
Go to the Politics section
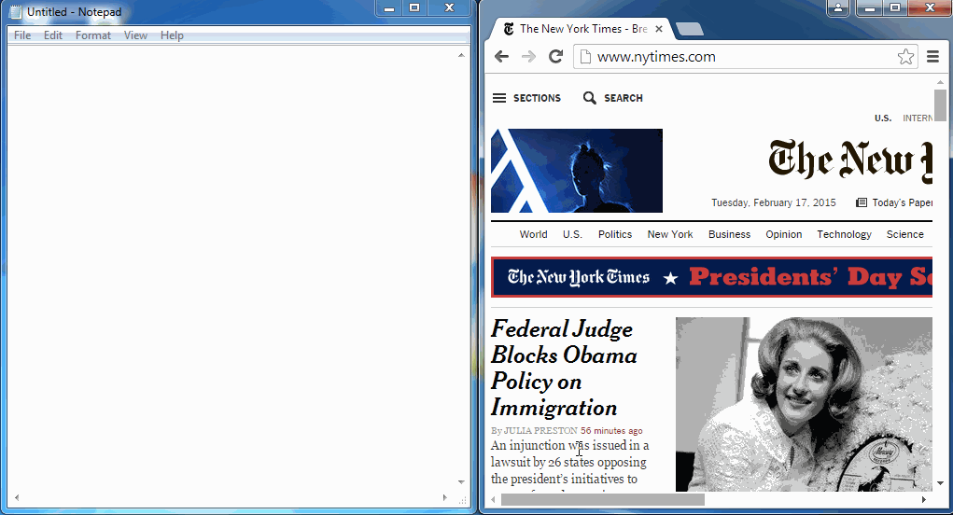click(x=615, y=234)
